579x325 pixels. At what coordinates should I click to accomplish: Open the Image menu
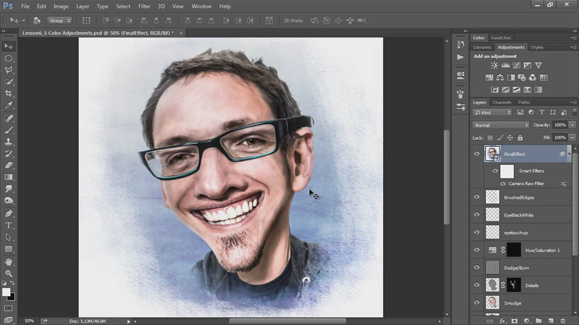click(61, 7)
